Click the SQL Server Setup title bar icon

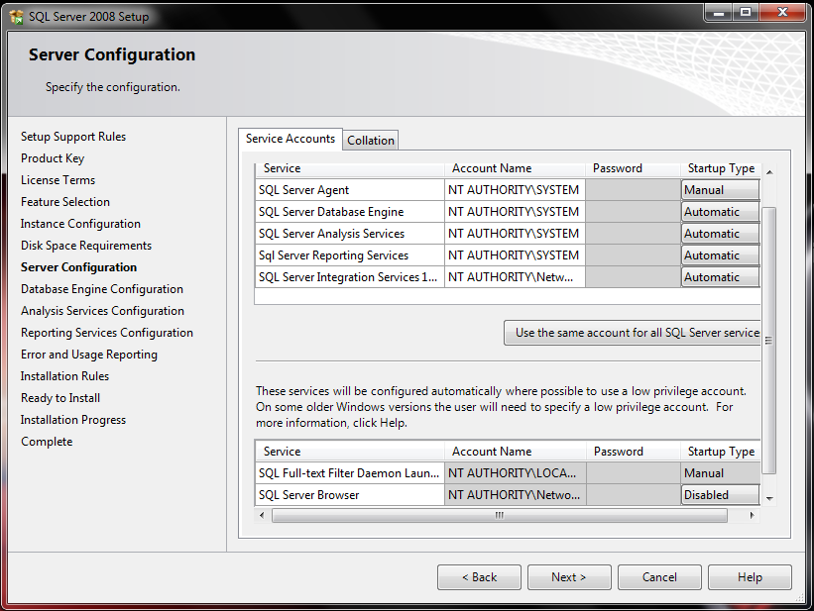click(x=17, y=17)
